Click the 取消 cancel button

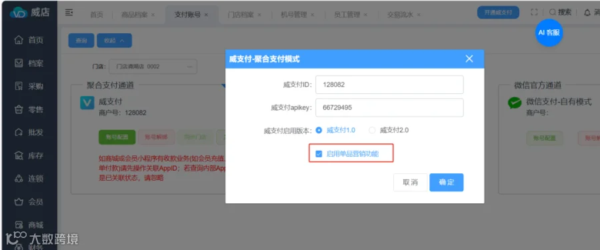pos(410,182)
